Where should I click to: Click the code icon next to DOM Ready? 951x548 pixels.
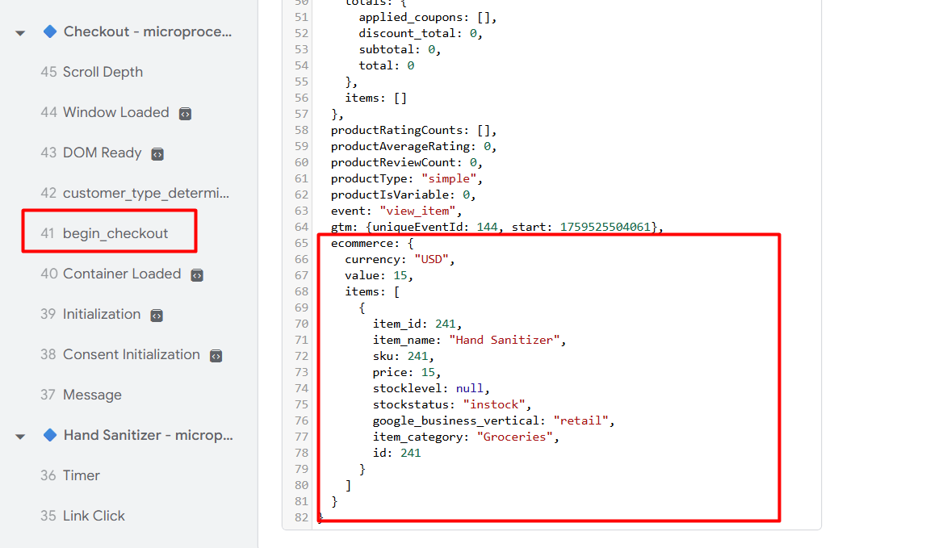click(157, 153)
